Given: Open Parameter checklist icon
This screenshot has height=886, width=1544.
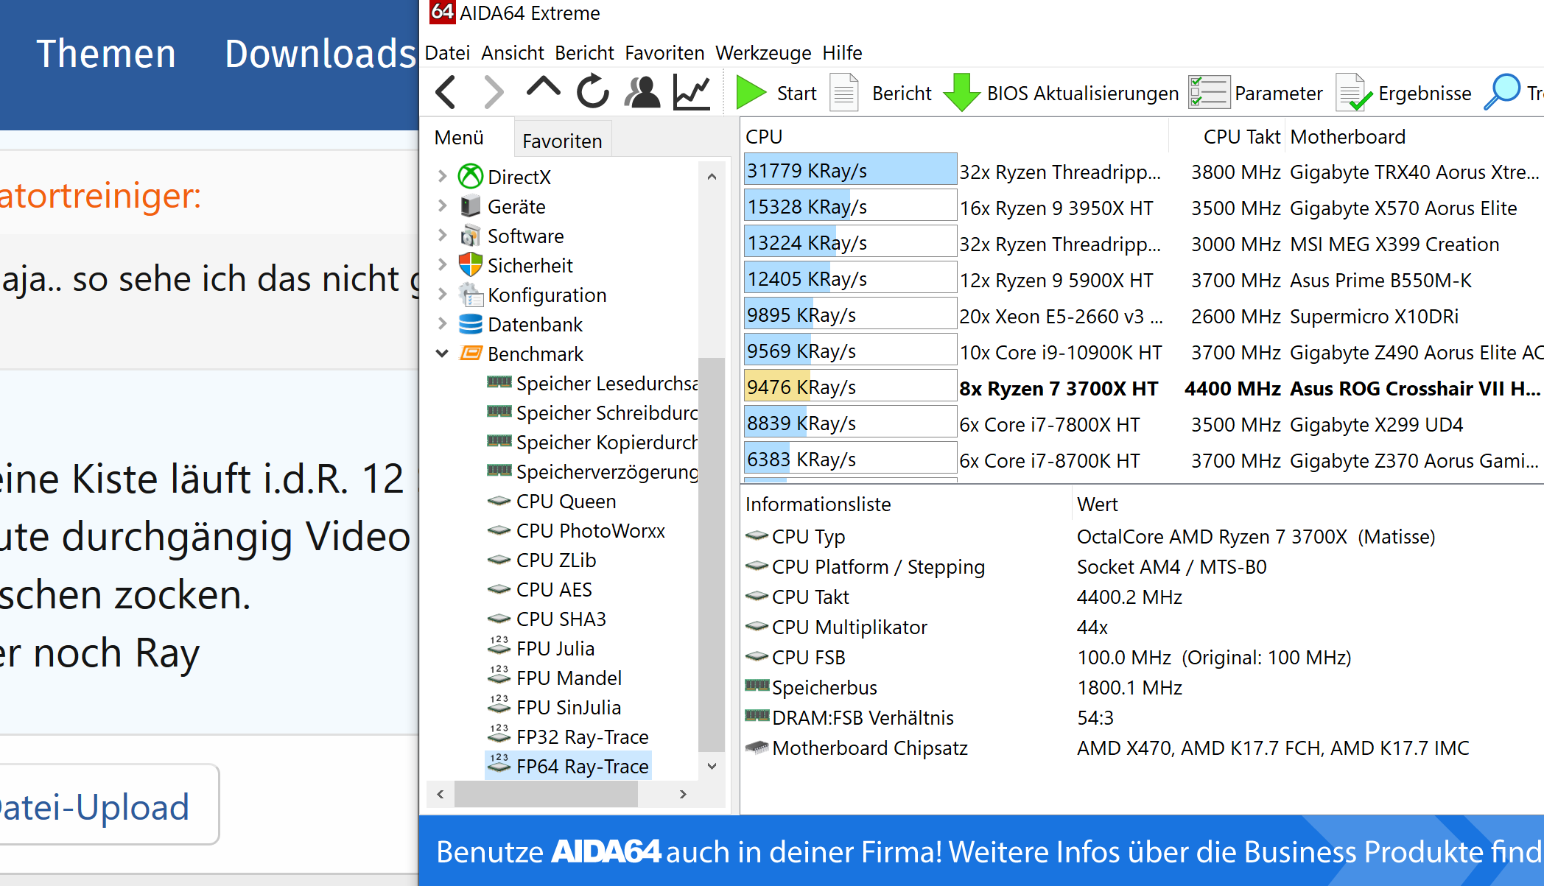Looking at the screenshot, I should tap(1208, 93).
